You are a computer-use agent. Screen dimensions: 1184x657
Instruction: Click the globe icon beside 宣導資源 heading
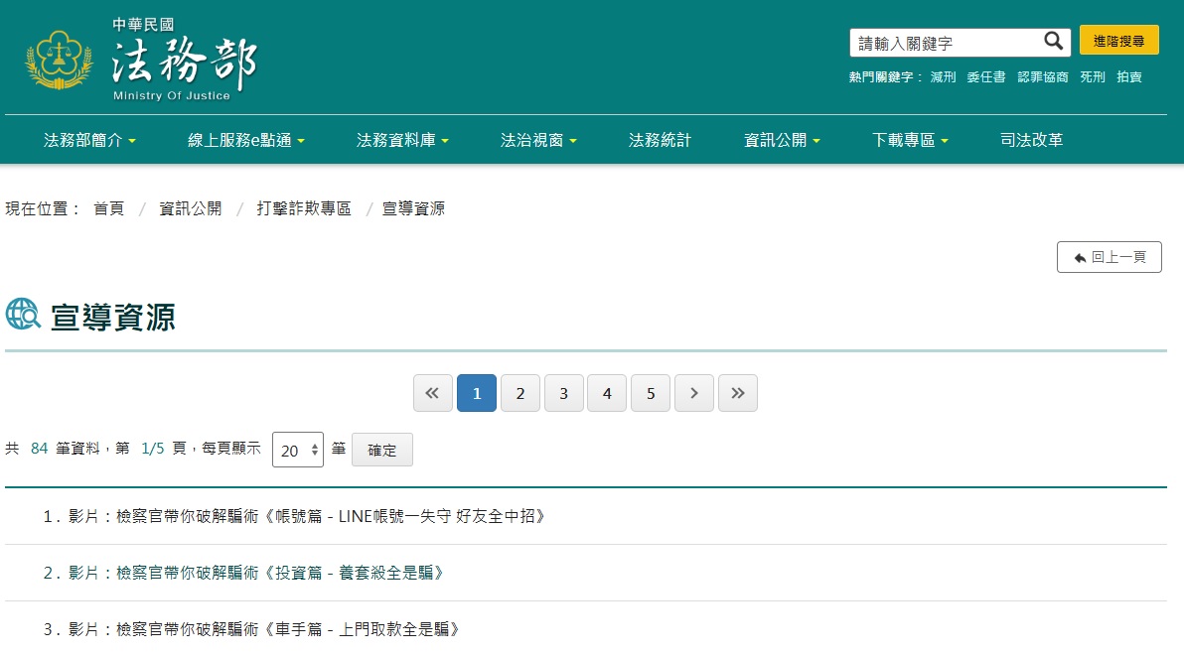coord(20,315)
